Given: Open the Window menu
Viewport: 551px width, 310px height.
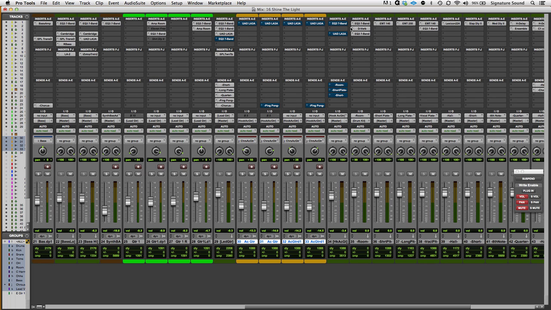Looking at the screenshot, I should pos(195,3).
